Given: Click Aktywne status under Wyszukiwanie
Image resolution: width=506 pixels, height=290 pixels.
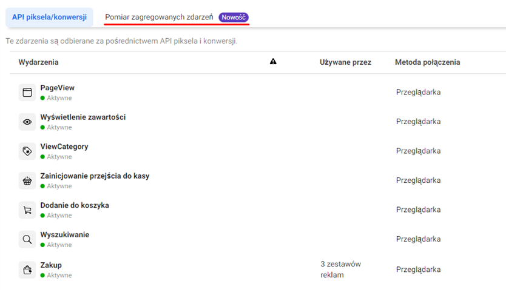Looking at the screenshot, I should coord(59,245).
